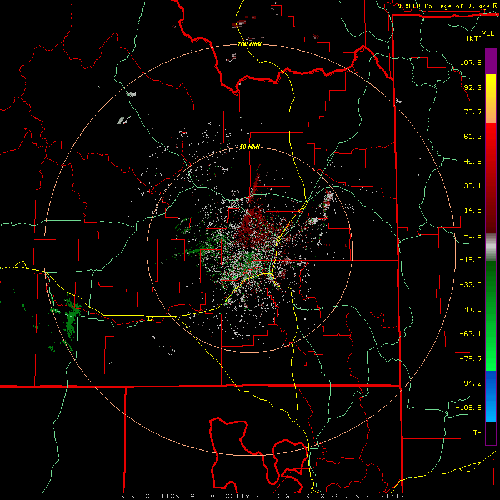This screenshot has width=500, height=500.
Task: Click the blue segment of color bar
Action: click(491, 396)
